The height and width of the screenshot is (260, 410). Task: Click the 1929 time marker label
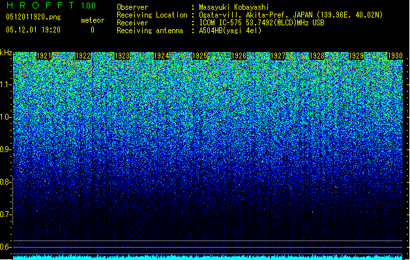coord(356,56)
